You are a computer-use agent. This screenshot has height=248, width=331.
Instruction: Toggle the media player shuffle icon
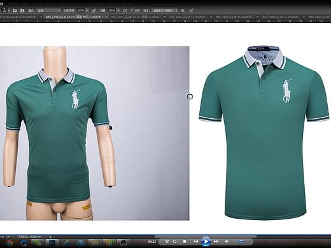click(x=167, y=242)
